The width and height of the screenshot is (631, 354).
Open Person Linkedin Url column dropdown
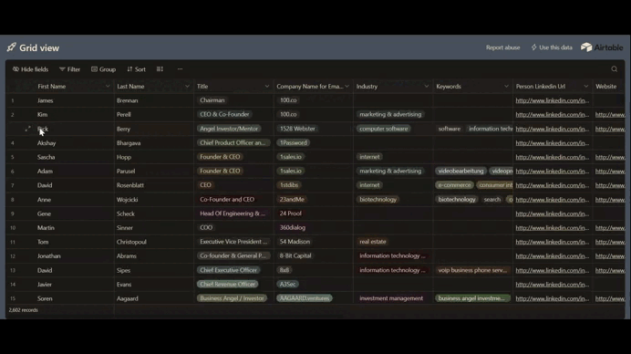point(585,86)
